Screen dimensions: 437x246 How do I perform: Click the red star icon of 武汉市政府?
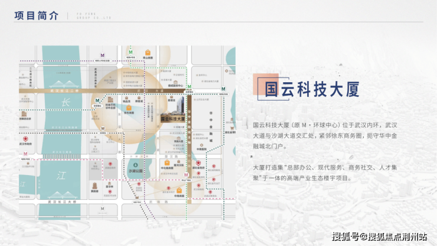click(x=25, y=139)
